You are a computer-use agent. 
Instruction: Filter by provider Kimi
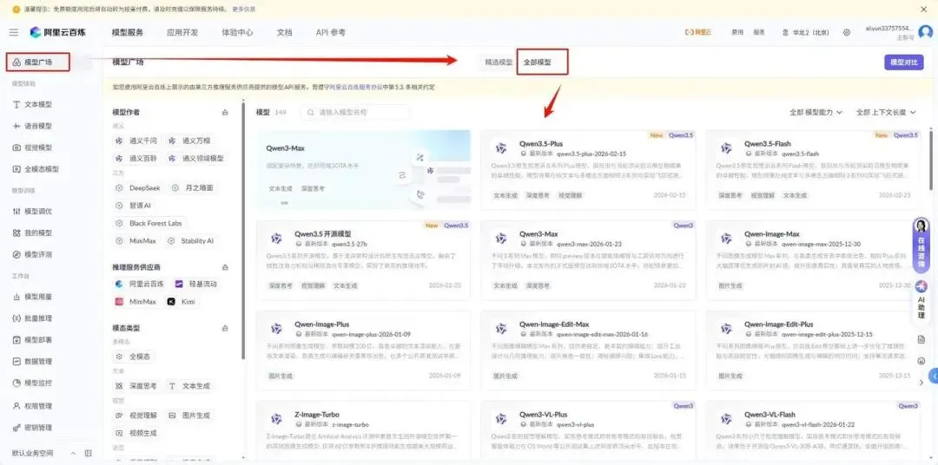coord(182,302)
